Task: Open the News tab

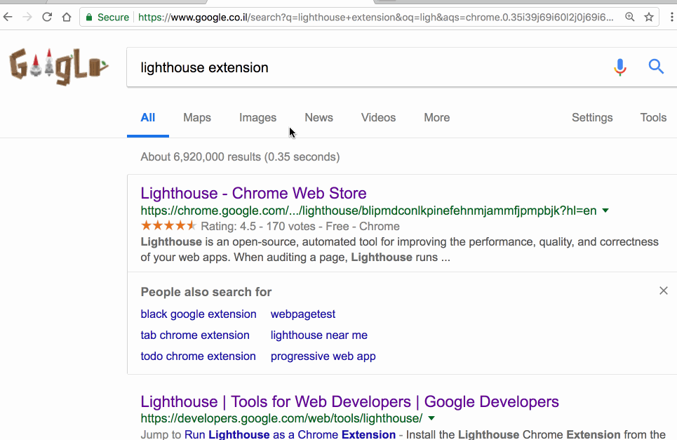Action: (x=319, y=117)
